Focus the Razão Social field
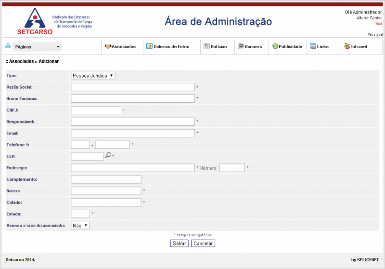 [x=133, y=87]
